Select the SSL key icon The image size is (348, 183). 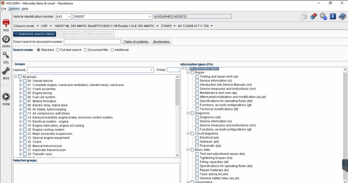[x=6, y=57]
